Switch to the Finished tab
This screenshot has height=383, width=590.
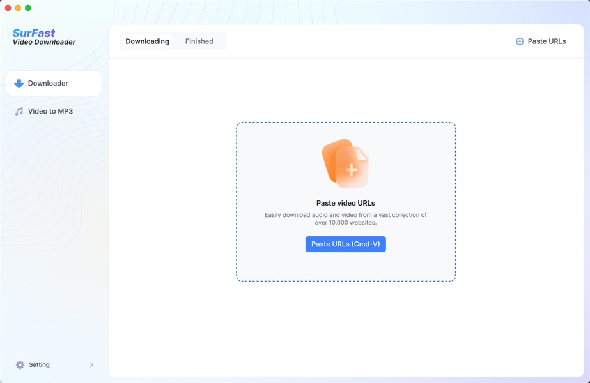[199, 41]
